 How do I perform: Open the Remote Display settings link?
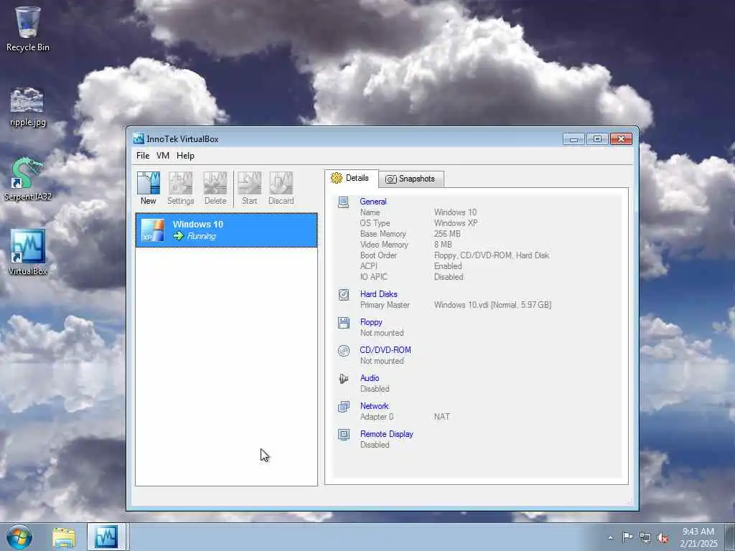point(387,434)
